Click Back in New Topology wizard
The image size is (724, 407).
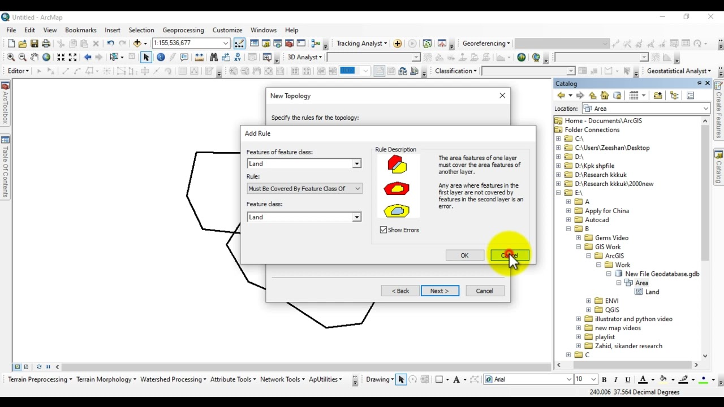coord(400,291)
